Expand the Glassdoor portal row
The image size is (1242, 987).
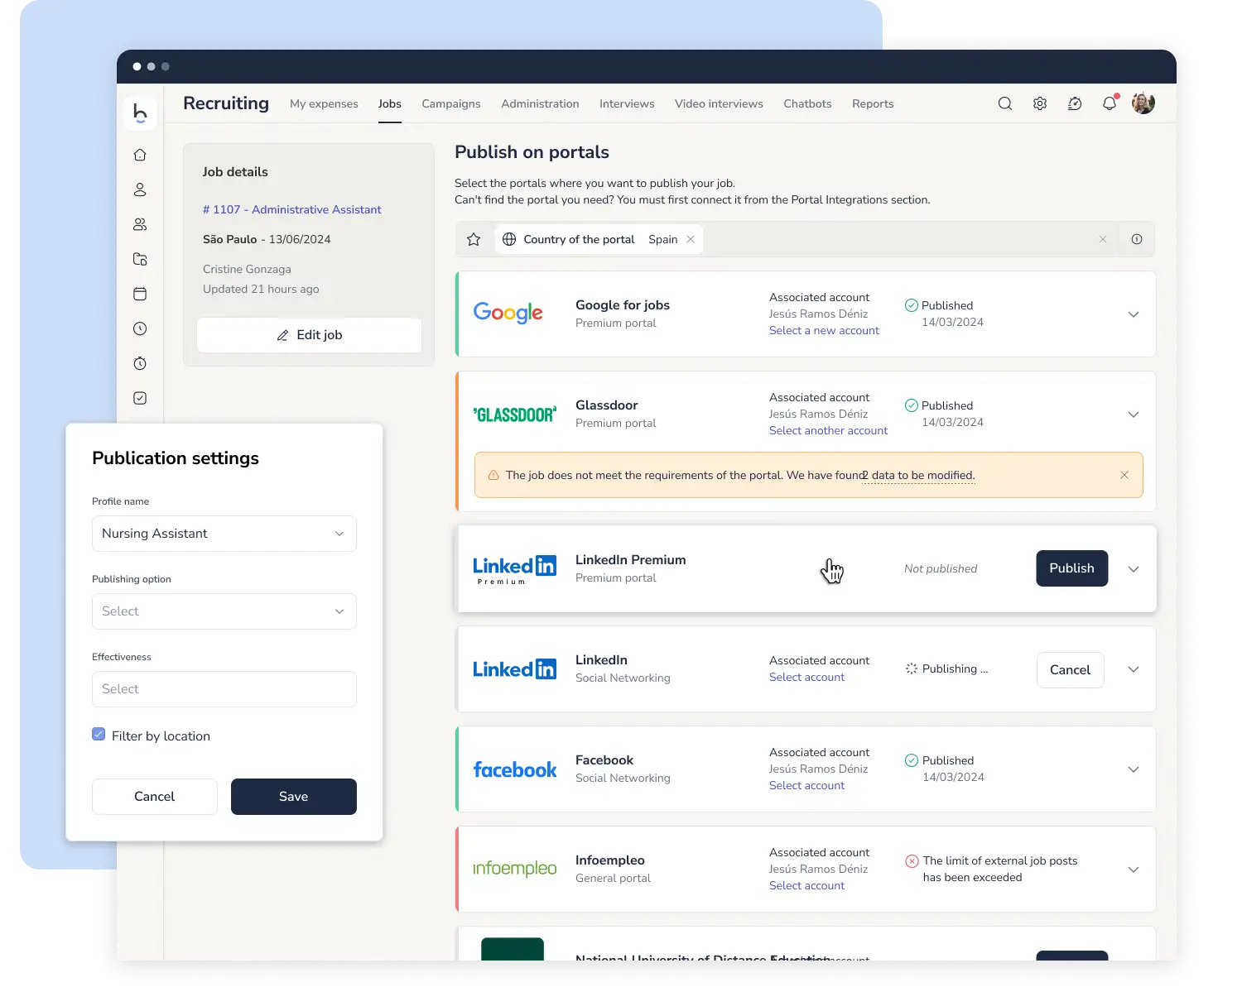click(x=1134, y=414)
